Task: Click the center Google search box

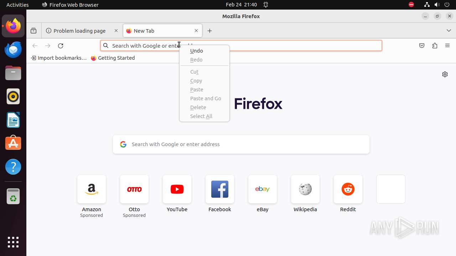Action: [x=241, y=144]
